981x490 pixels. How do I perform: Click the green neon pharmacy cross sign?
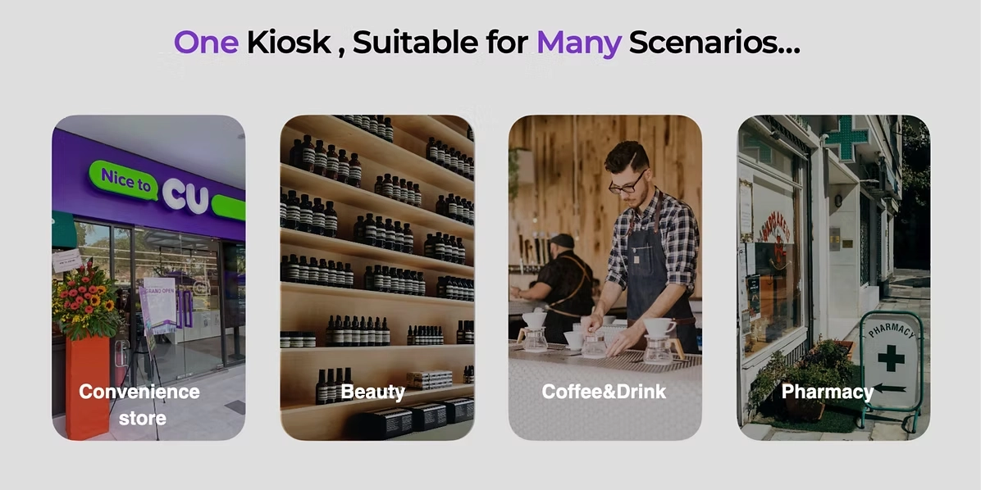click(846, 138)
